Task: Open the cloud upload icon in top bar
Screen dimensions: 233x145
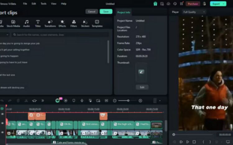Action: (x=168, y=4)
